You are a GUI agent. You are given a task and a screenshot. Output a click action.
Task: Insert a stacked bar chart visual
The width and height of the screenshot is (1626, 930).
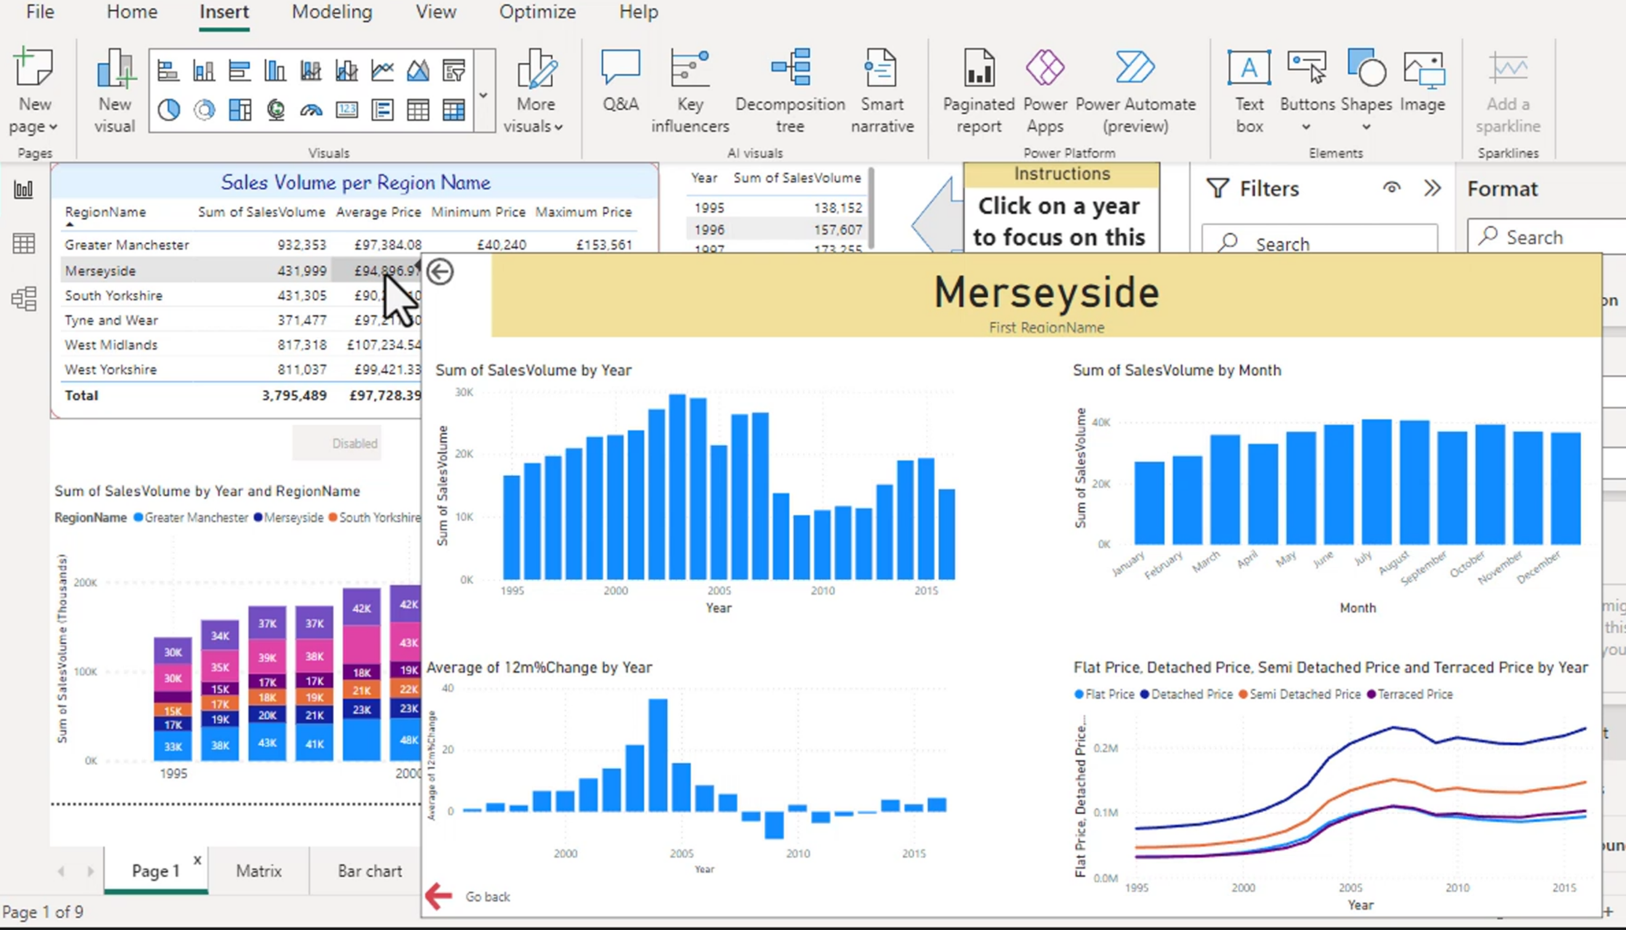pyautogui.click(x=168, y=70)
